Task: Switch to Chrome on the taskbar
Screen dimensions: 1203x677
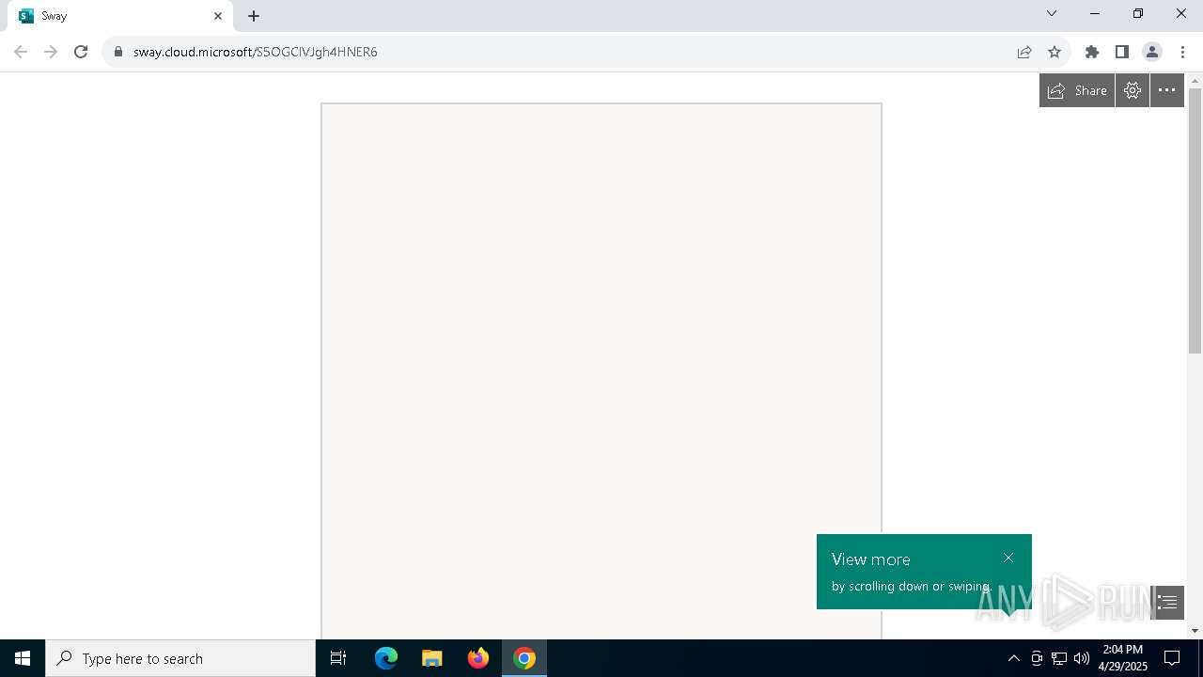Action: pyautogui.click(x=524, y=658)
